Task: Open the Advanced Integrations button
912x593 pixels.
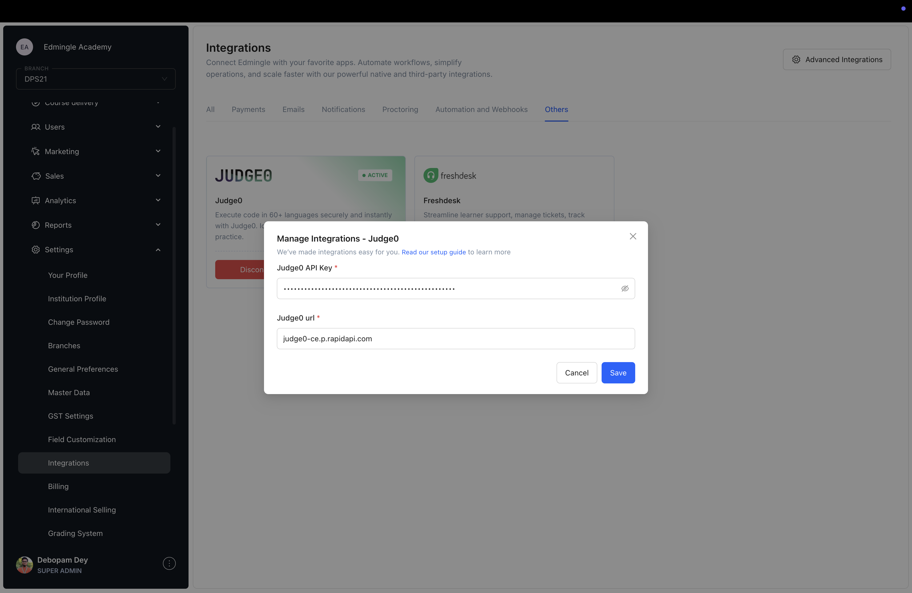Action: [837, 59]
